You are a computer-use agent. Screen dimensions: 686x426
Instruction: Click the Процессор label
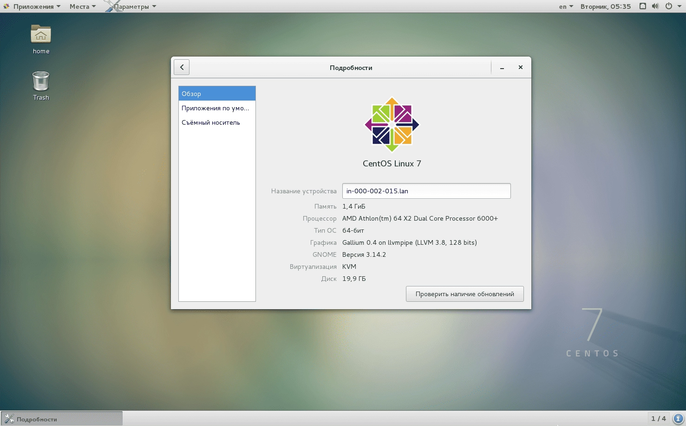(x=320, y=218)
